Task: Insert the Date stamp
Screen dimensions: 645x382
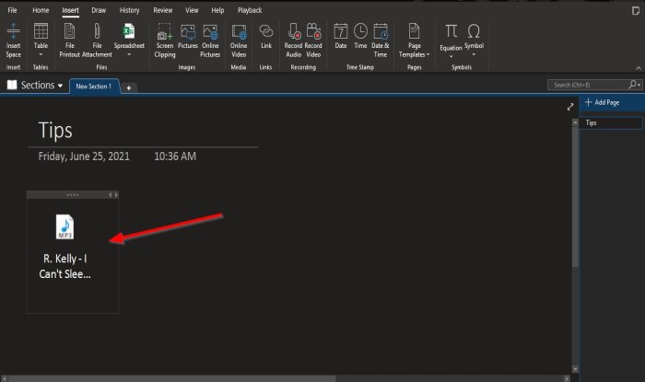Action: tap(341, 36)
